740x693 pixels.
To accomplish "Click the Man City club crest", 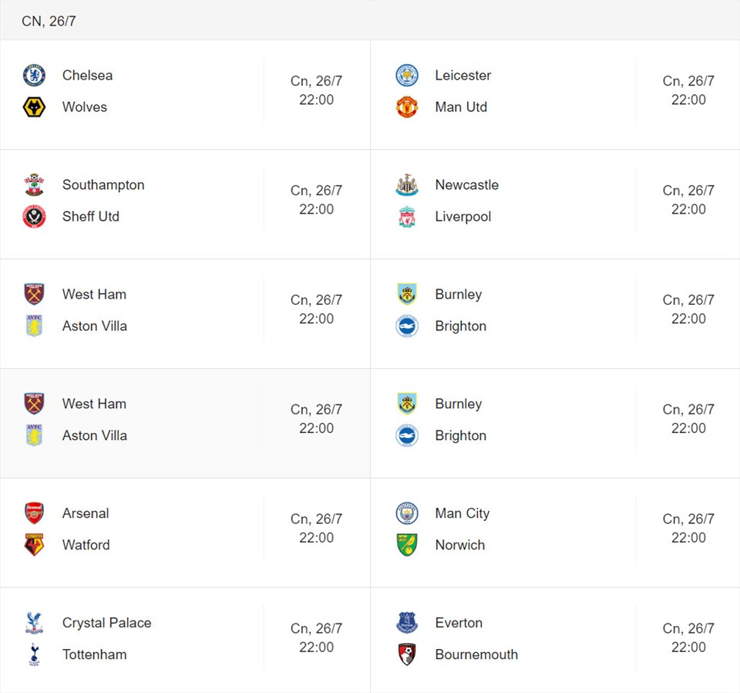I will point(407,513).
